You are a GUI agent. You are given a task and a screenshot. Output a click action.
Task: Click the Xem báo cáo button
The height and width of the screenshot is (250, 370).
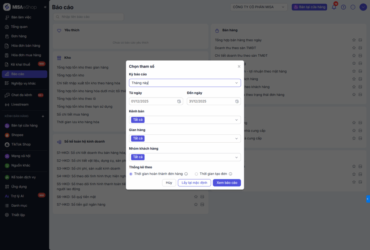227,183
